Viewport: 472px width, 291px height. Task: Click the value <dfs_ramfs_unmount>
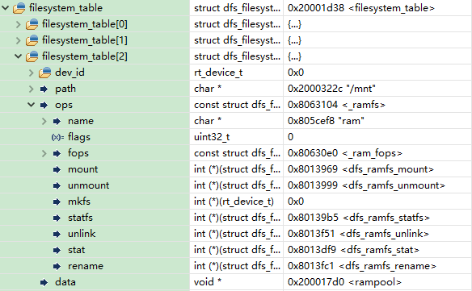pos(366,185)
